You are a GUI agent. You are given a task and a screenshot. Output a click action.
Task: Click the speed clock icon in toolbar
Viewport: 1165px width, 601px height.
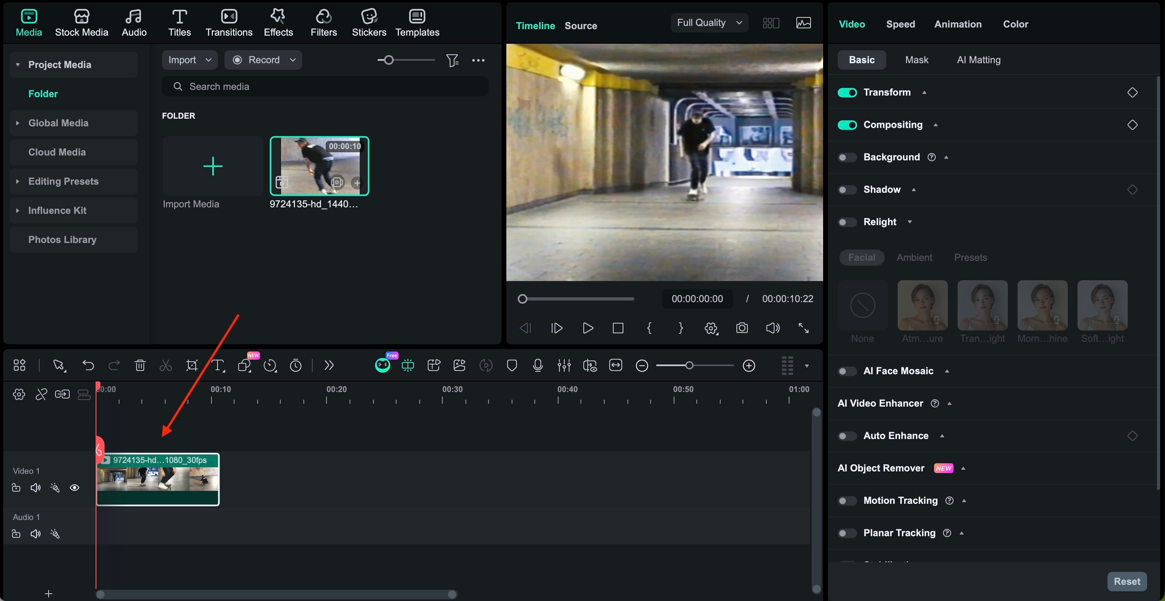[x=270, y=365]
